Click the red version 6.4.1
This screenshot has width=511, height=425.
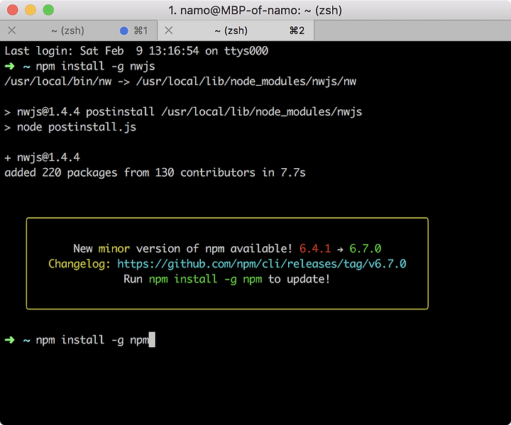pyautogui.click(x=315, y=248)
